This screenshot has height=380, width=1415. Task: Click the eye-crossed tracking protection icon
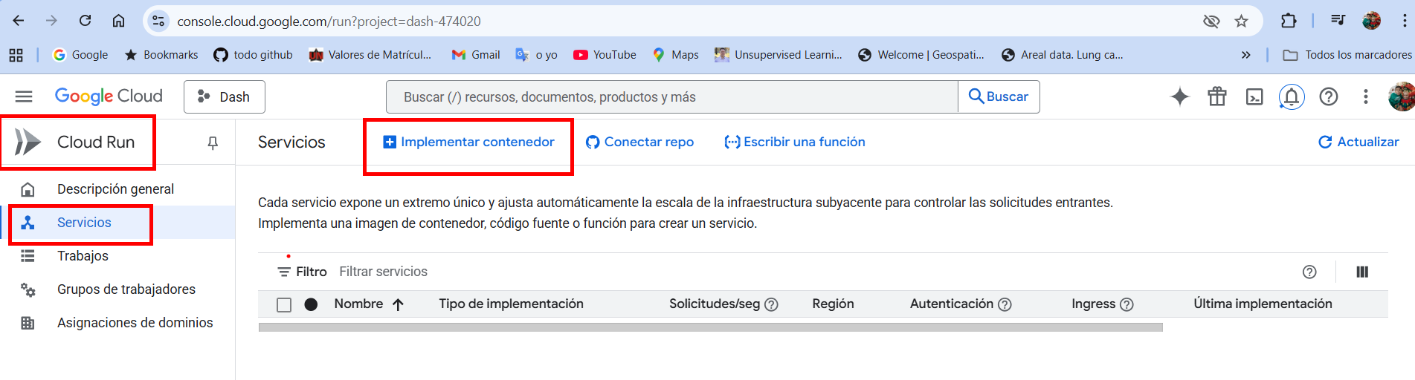pos(1211,21)
